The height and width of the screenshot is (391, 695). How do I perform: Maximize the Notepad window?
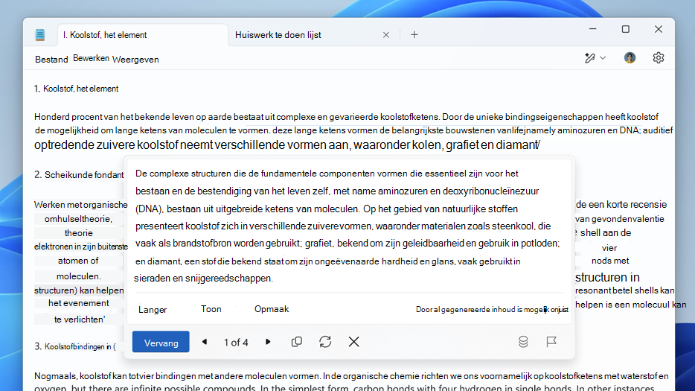pos(625,29)
